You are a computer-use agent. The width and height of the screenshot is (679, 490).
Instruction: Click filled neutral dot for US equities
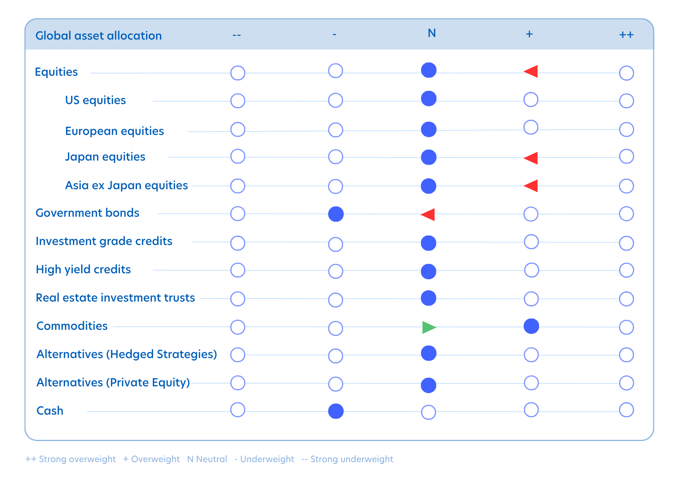pos(429,99)
